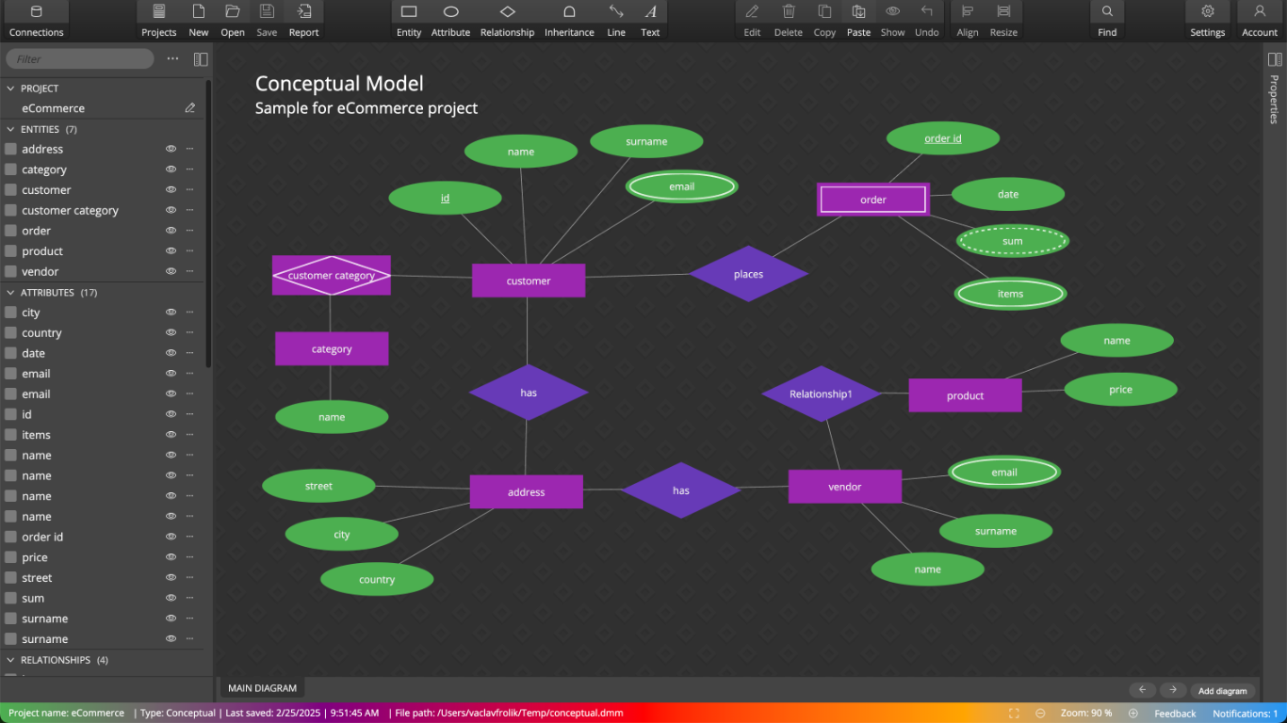
Task: Click the sidebar Filter field
Action: (80, 58)
